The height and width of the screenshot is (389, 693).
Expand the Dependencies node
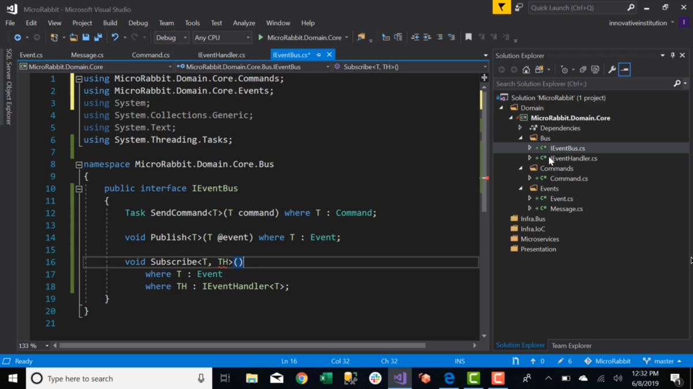520,128
